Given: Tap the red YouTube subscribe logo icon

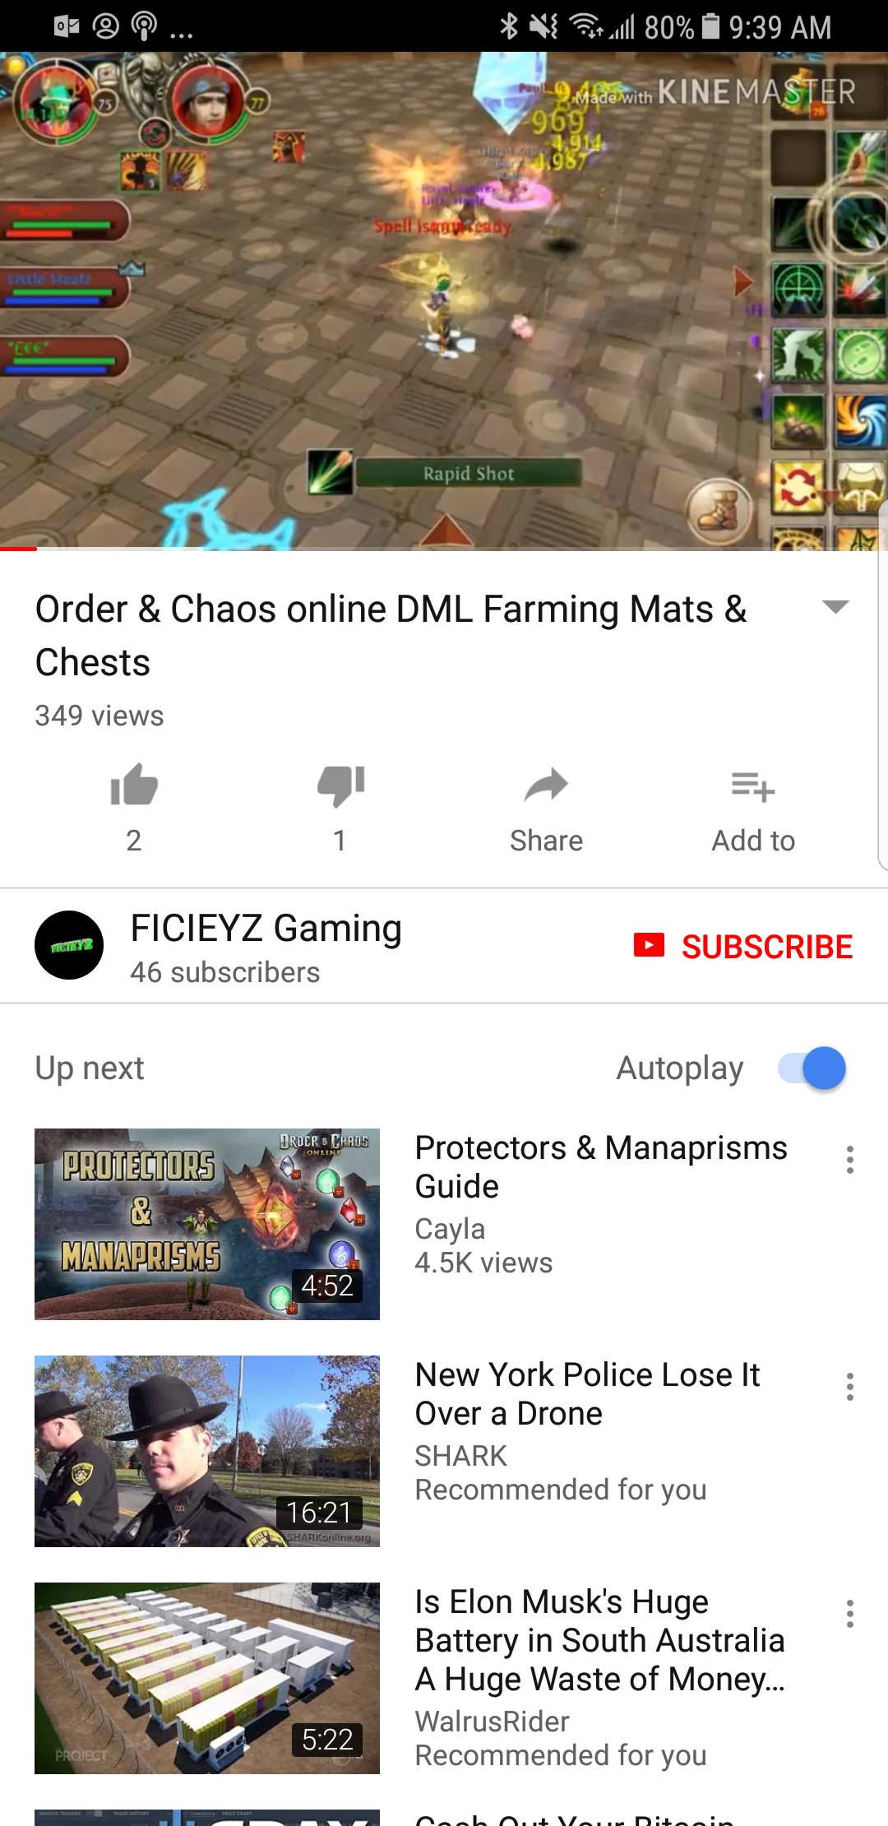Looking at the screenshot, I should (649, 945).
